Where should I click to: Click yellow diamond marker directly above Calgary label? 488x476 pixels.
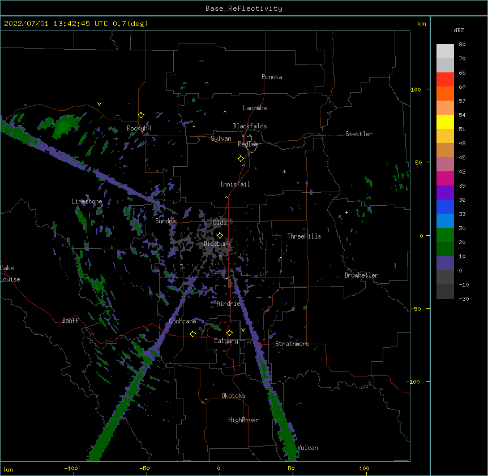(229, 333)
